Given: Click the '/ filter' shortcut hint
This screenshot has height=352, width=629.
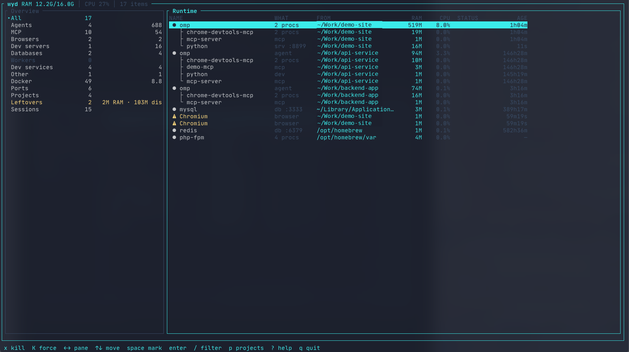Looking at the screenshot, I should [208, 348].
